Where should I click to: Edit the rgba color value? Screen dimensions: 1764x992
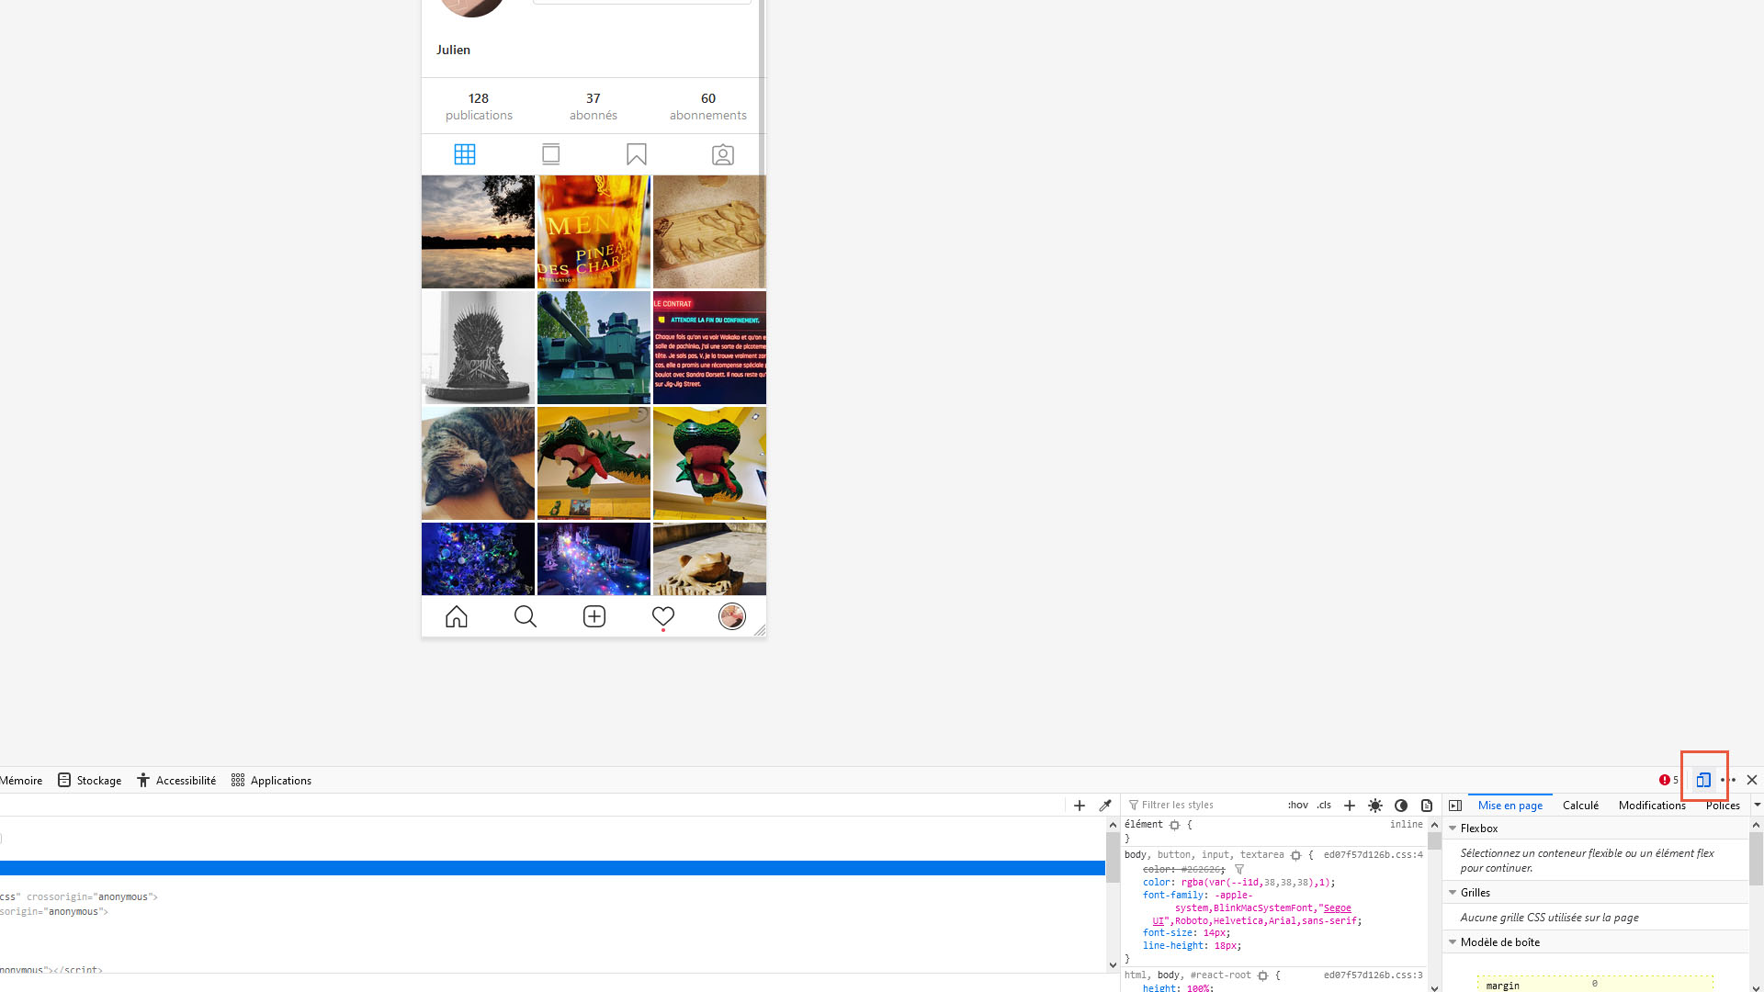pyautogui.click(x=1256, y=883)
